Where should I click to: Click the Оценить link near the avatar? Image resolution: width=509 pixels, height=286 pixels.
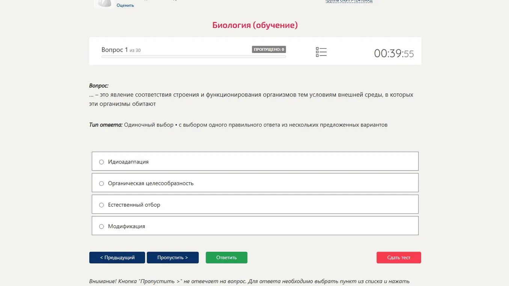coord(125,5)
